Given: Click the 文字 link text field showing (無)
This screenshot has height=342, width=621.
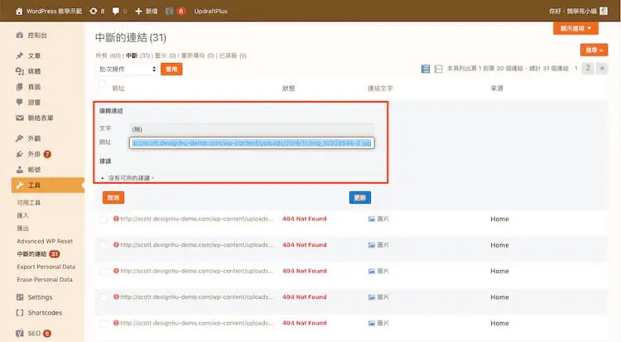Looking at the screenshot, I should pos(252,129).
